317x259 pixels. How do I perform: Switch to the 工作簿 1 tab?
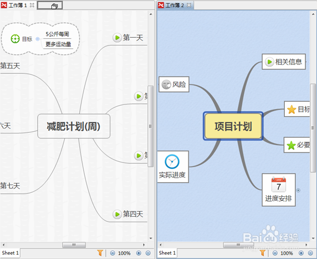pyautogui.click(x=18, y=5)
